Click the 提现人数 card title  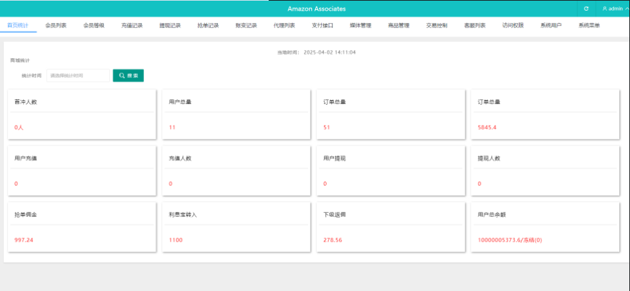coord(489,158)
